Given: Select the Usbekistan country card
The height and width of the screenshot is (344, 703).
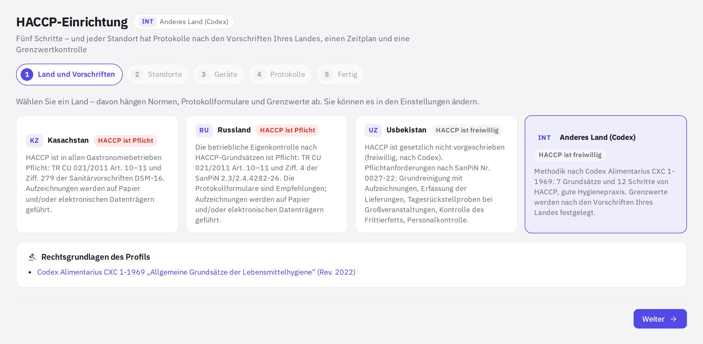Looking at the screenshot, I should pos(436,174).
